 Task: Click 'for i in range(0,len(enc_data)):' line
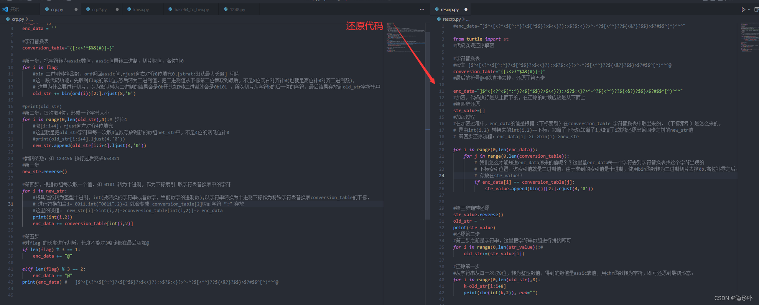coord(495,150)
